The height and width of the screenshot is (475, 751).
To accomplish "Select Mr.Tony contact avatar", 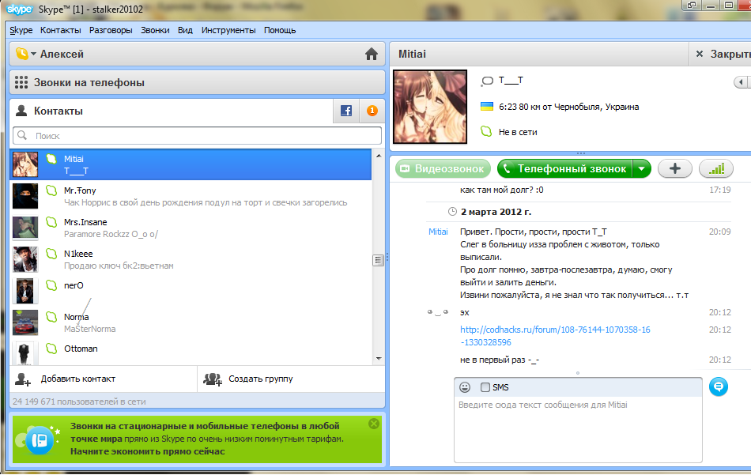I will click(x=25, y=196).
